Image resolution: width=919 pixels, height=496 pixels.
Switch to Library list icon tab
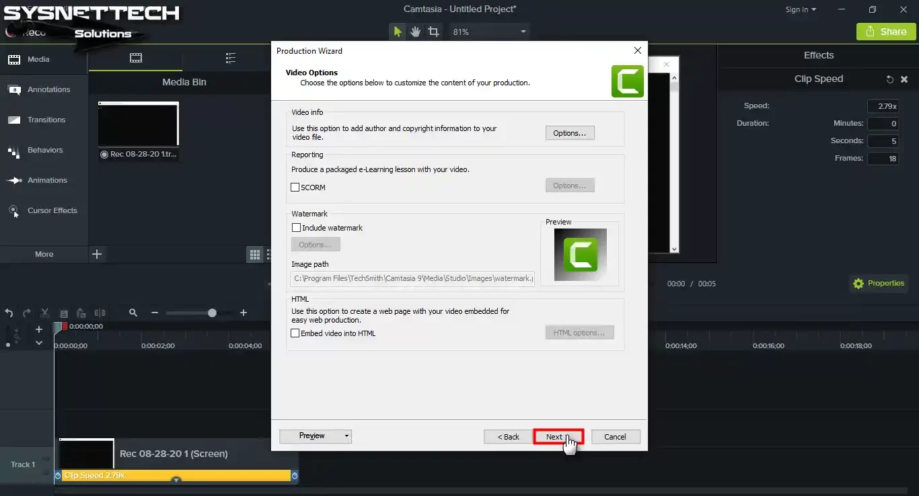[x=231, y=58]
